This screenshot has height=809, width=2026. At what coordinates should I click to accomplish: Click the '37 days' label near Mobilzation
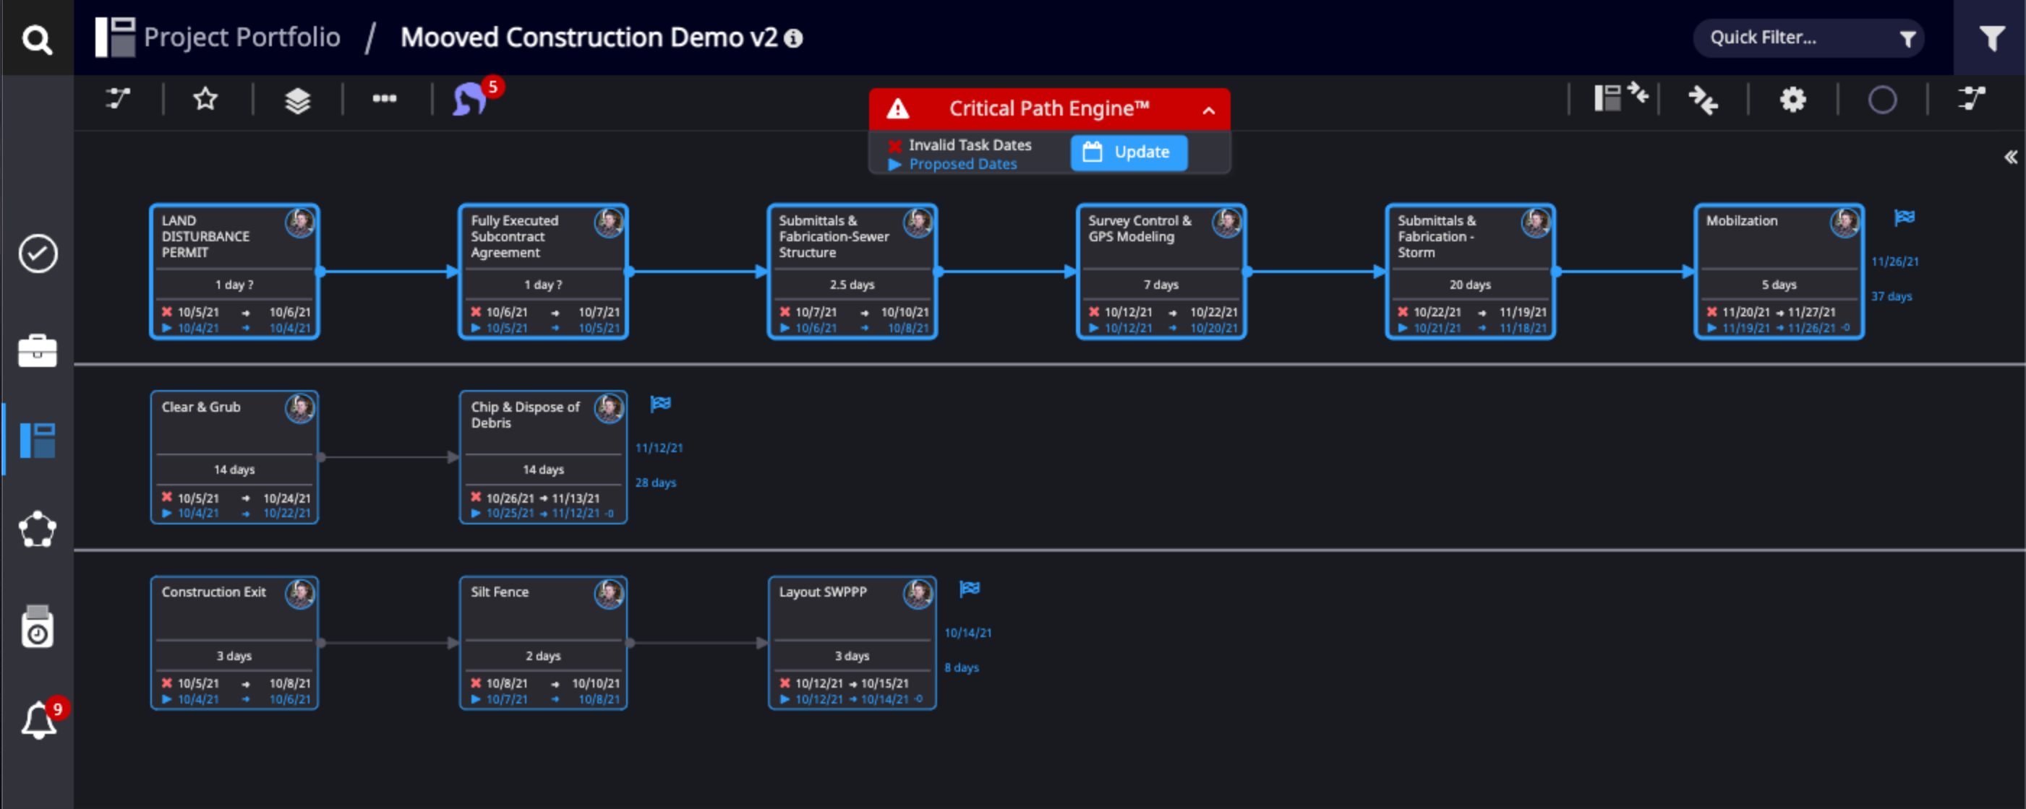tap(1892, 296)
